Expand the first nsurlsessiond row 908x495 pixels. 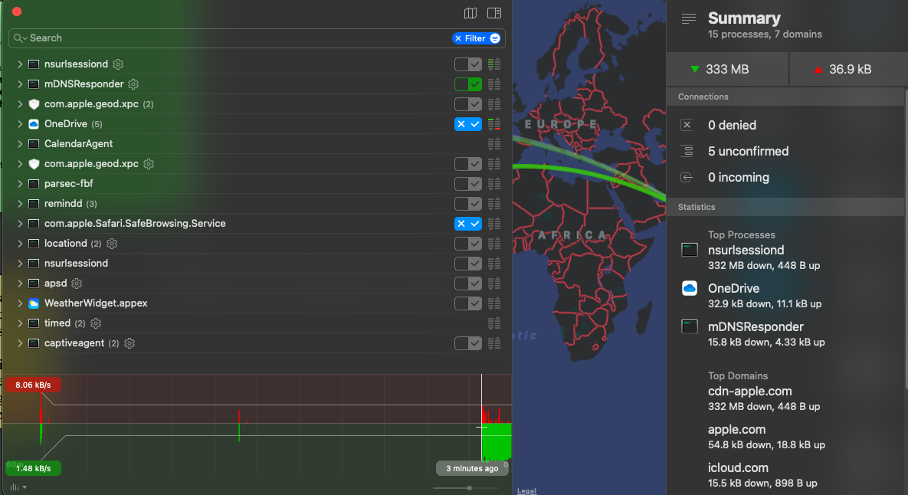(20, 64)
